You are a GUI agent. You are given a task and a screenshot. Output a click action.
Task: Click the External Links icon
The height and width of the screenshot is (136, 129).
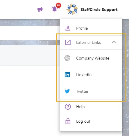tap(68, 42)
